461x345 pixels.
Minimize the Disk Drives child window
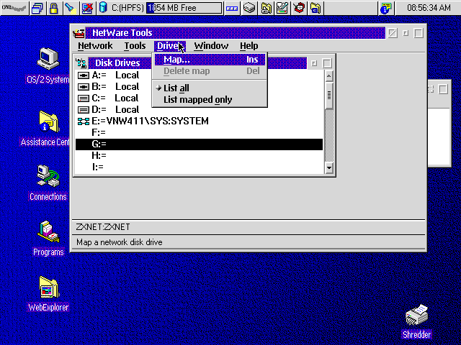(x=314, y=63)
